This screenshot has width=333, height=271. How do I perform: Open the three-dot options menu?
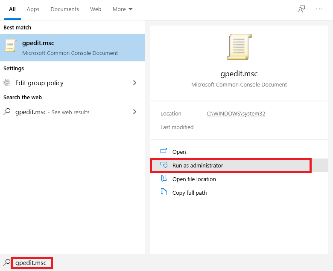point(319,9)
